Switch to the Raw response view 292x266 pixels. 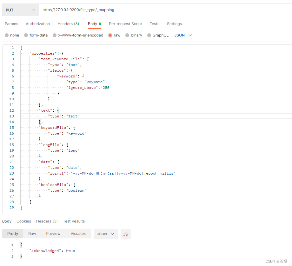click(x=32, y=234)
